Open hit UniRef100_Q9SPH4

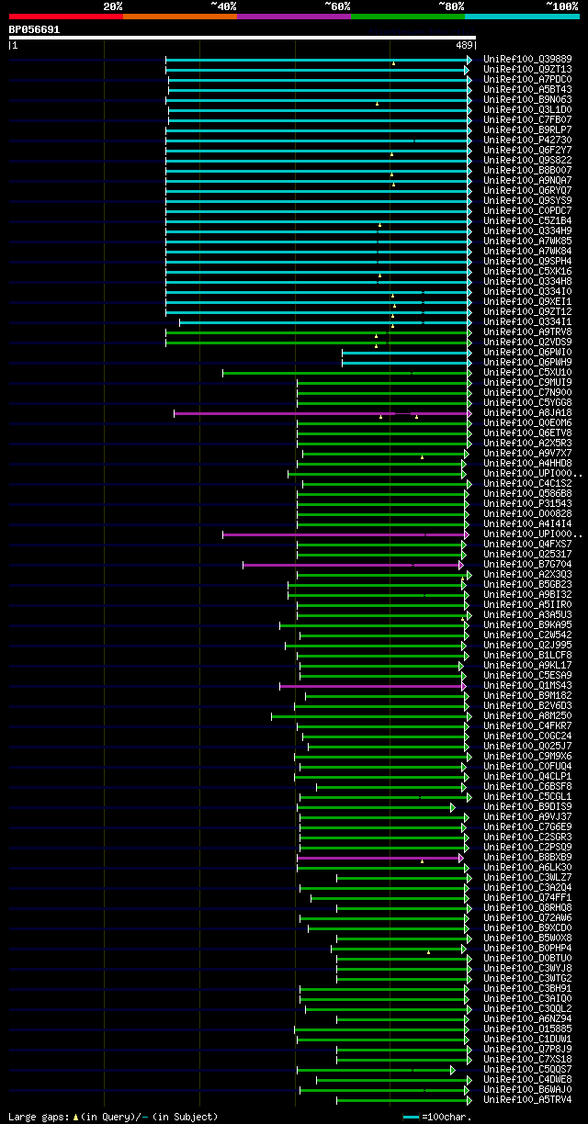[x=527, y=261]
